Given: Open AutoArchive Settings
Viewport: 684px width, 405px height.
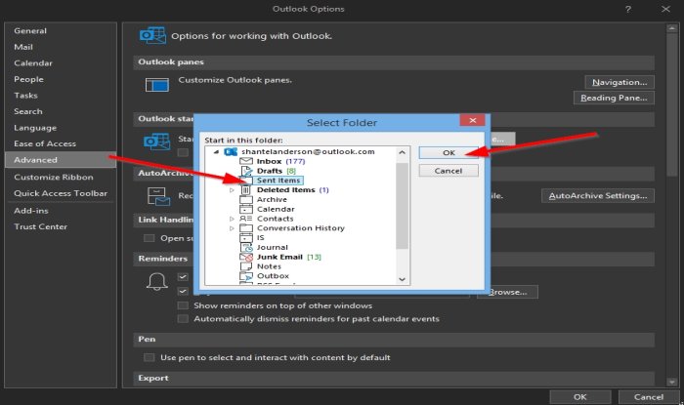Looking at the screenshot, I should click(598, 196).
